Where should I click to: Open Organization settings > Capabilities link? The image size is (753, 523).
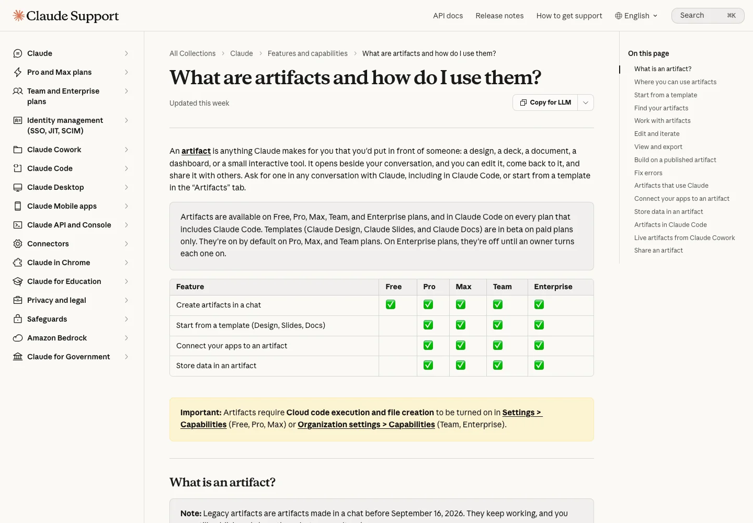point(366,425)
